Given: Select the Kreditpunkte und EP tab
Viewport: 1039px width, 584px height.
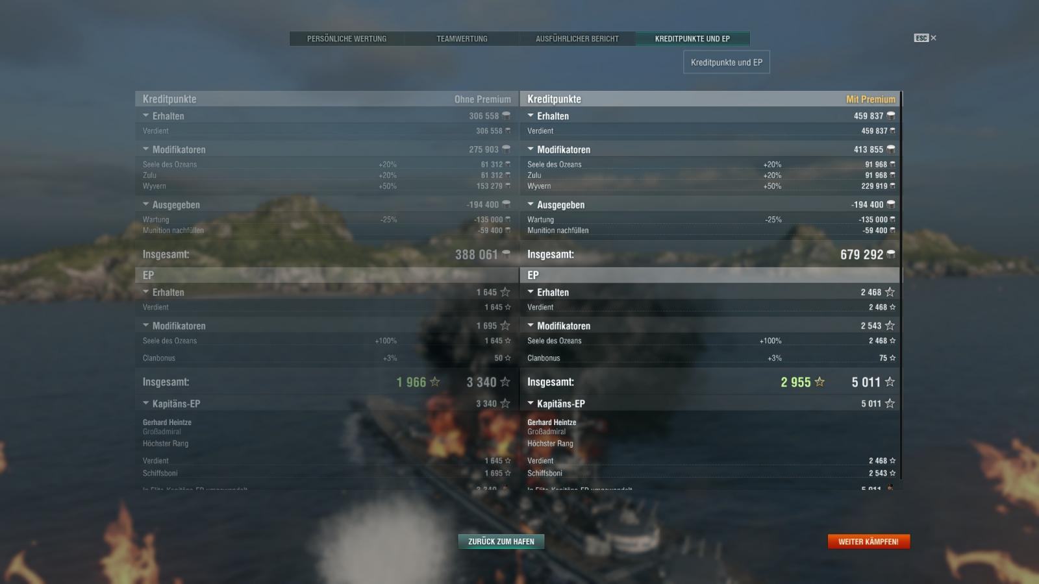Looking at the screenshot, I should [x=692, y=39].
